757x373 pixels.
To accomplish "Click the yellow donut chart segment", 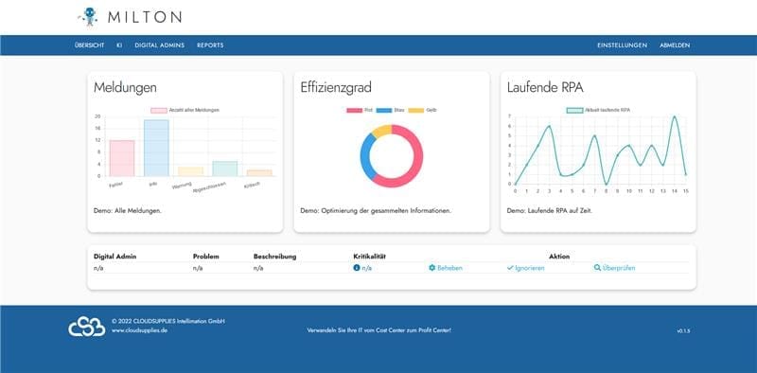I will coord(381,131).
